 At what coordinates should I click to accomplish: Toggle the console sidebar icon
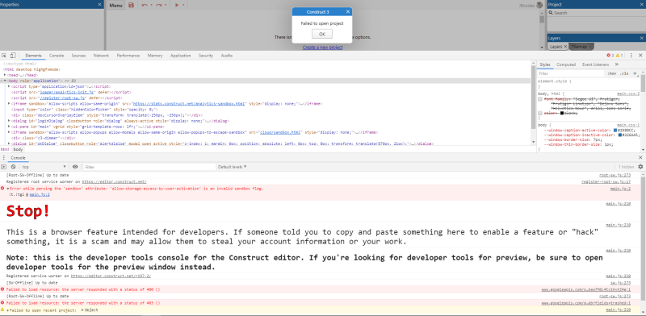[4, 167]
